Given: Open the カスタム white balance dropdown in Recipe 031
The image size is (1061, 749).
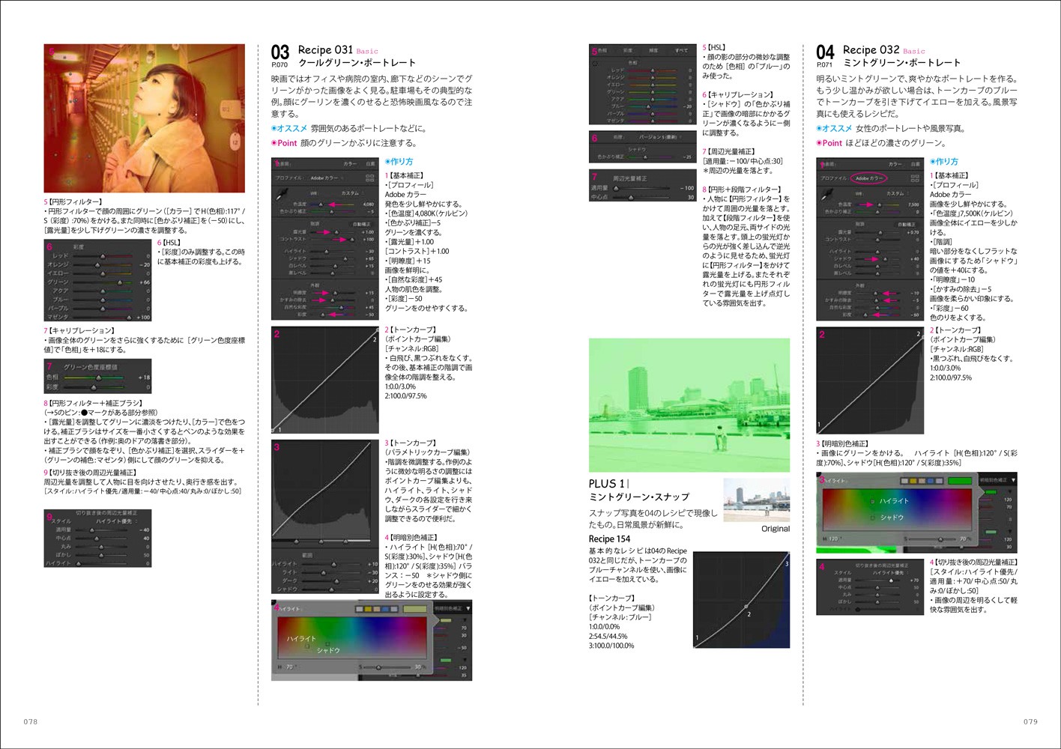Looking at the screenshot, I should point(351,193).
